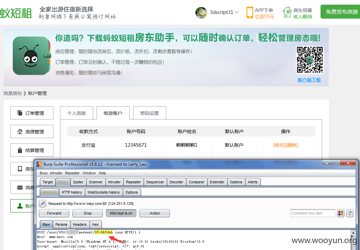Select the Hex request view tab
The width and height of the screenshot is (360, 250).
point(95,224)
